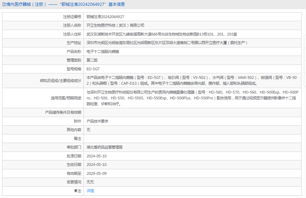Click attachment value 产品技术要求

(98, 121)
